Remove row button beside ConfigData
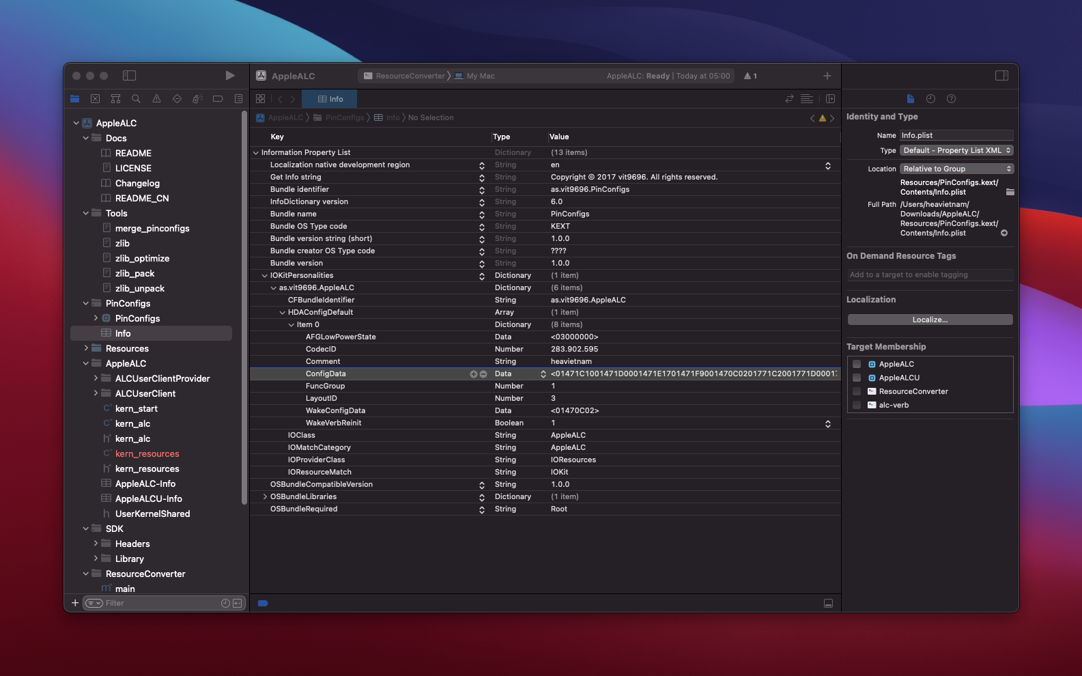 pos(483,374)
